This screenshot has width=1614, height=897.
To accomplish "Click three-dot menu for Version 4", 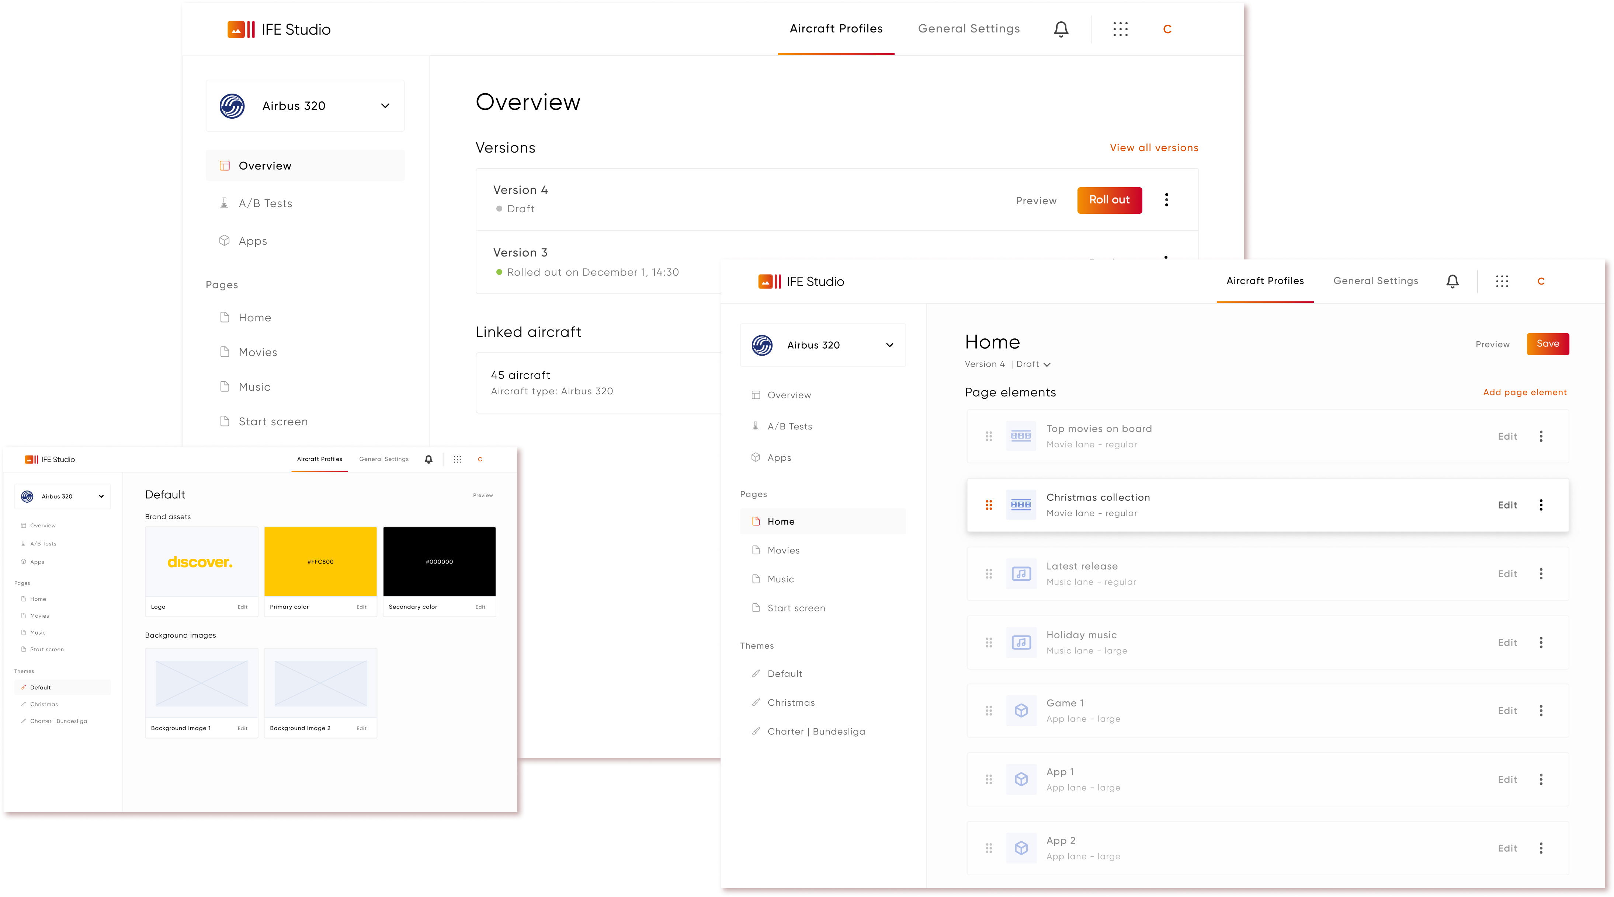I will [x=1166, y=200].
